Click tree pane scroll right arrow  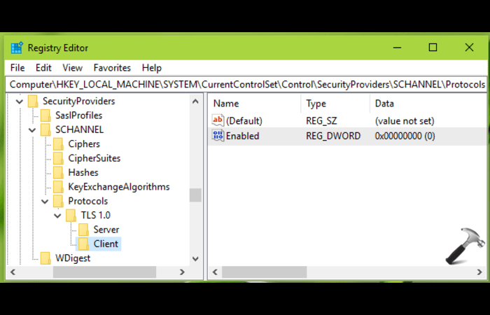coord(182,272)
